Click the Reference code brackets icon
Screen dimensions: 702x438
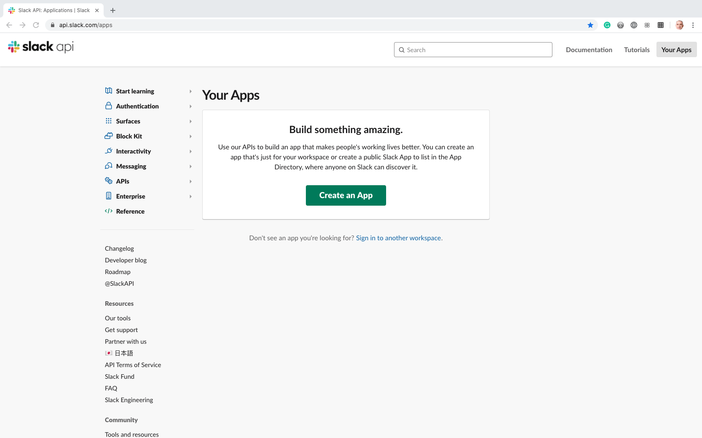[109, 211]
